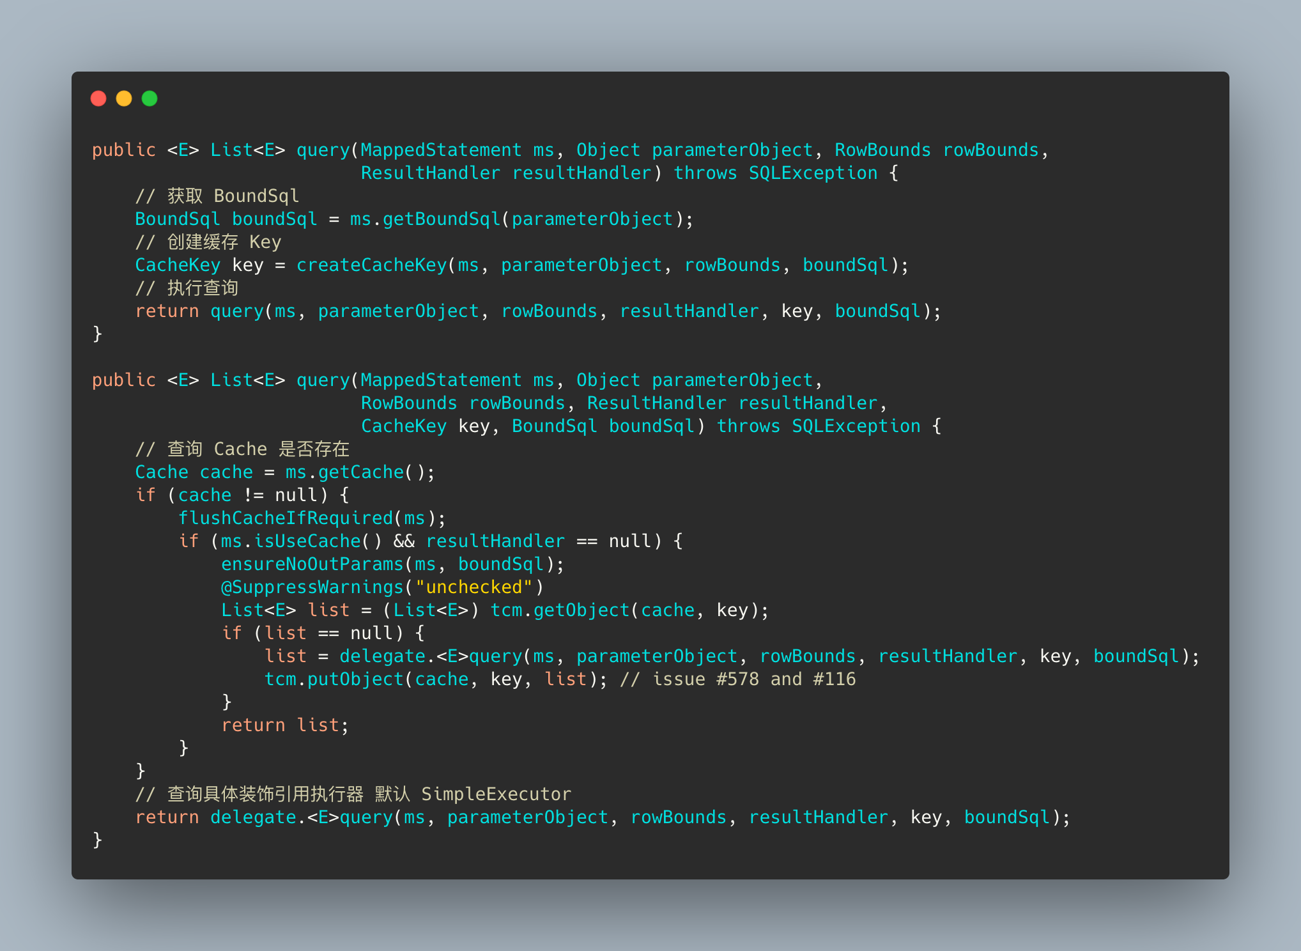Click the return list; statement

tap(285, 724)
